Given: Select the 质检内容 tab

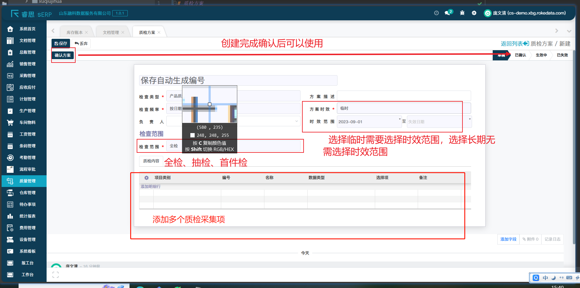Looking at the screenshot, I should click(151, 161).
